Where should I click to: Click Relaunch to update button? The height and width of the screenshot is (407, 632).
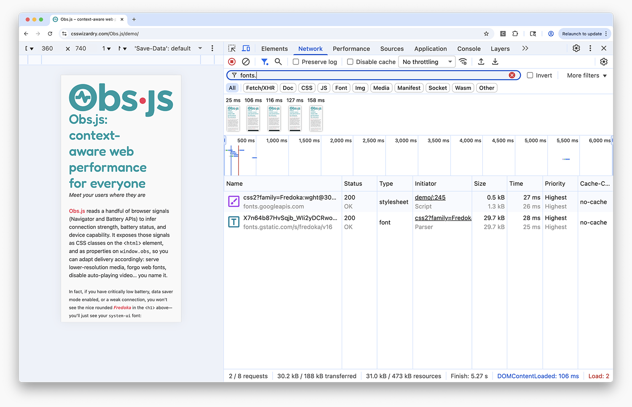click(585, 34)
